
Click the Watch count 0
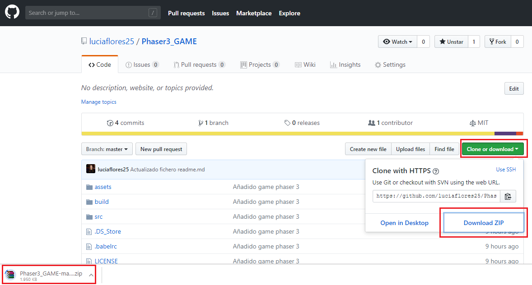point(423,41)
